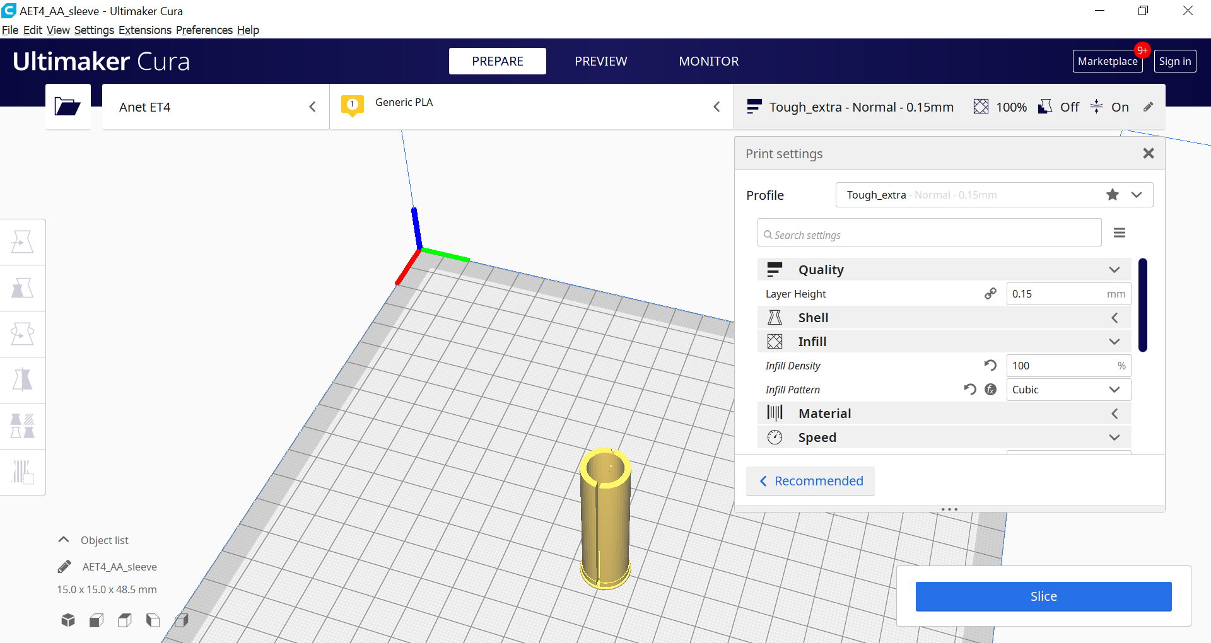Screen dimensions: 1211x643
Task: Click the pencil edit icon in settings bar
Action: click(x=1149, y=107)
